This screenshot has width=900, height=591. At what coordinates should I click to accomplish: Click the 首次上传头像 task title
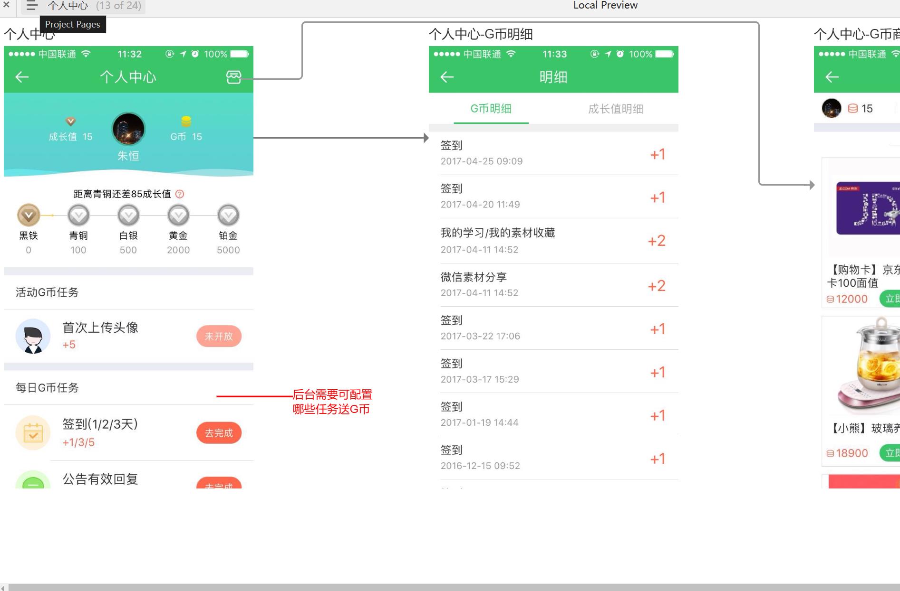(100, 328)
